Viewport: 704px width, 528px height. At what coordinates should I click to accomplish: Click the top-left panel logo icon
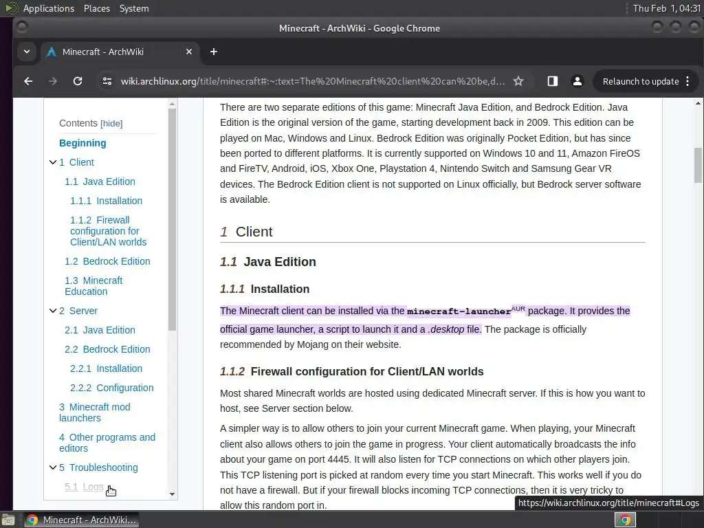[x=11, y=8]
